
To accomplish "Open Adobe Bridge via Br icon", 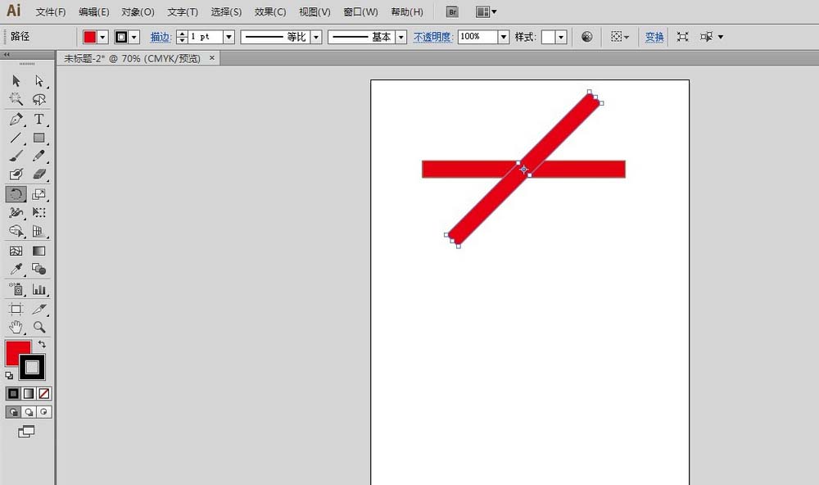I will click(452, 11).
